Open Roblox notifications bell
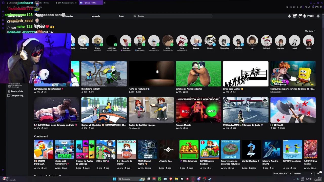 coord(289,16)
